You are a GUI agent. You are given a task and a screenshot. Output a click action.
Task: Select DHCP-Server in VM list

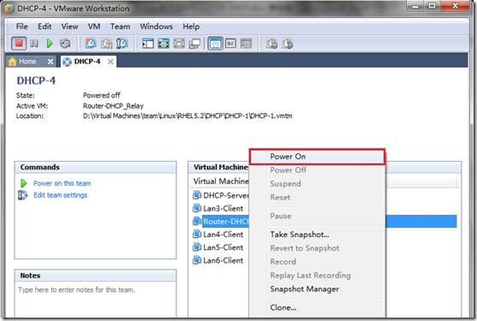pos(226,195)
